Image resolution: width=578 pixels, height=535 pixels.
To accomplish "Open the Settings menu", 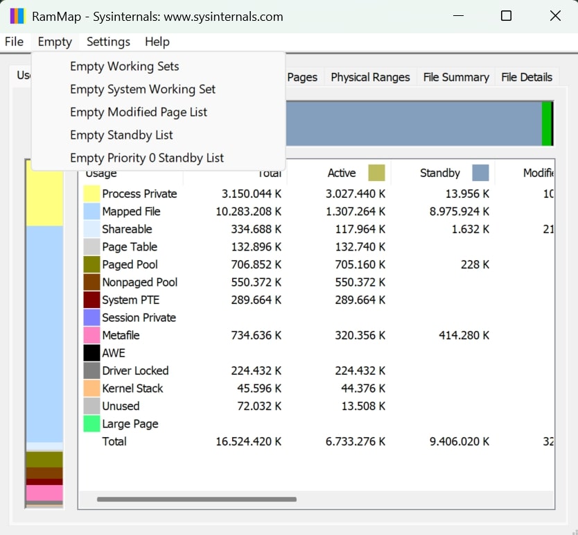I will 108,42.
